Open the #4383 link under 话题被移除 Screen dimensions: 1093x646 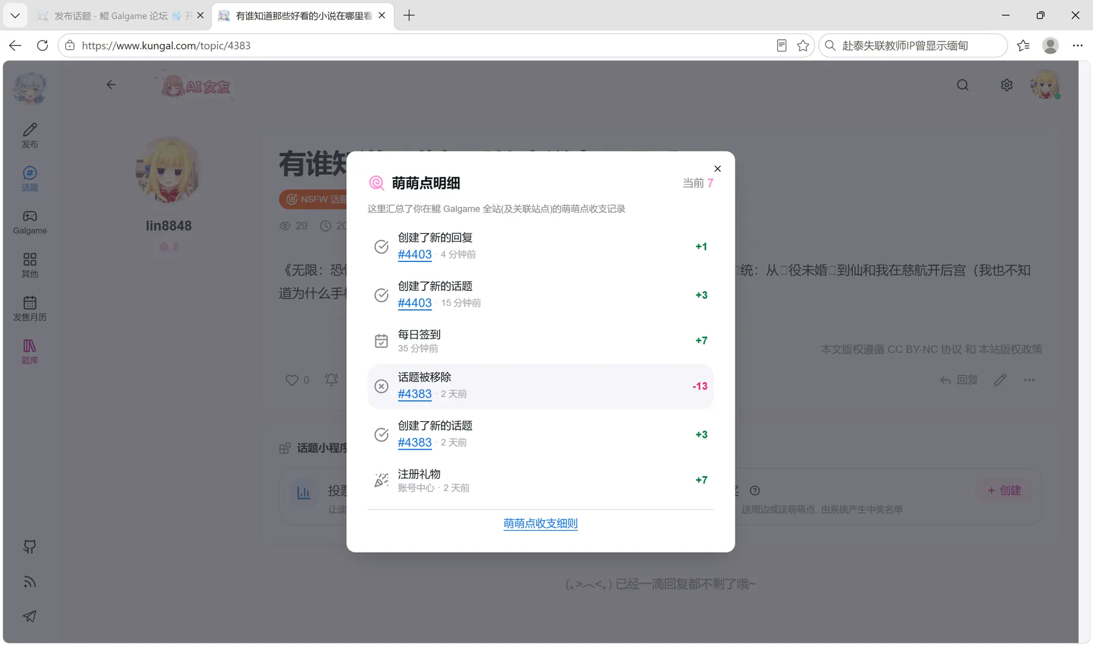[x=414, y=394]
